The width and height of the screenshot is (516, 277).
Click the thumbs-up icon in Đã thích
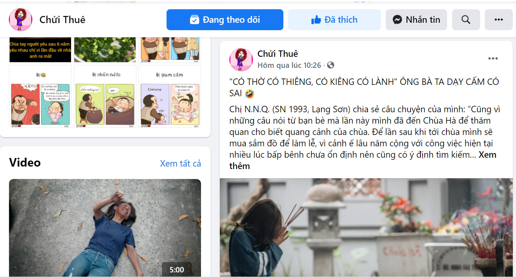pos(316,20)
